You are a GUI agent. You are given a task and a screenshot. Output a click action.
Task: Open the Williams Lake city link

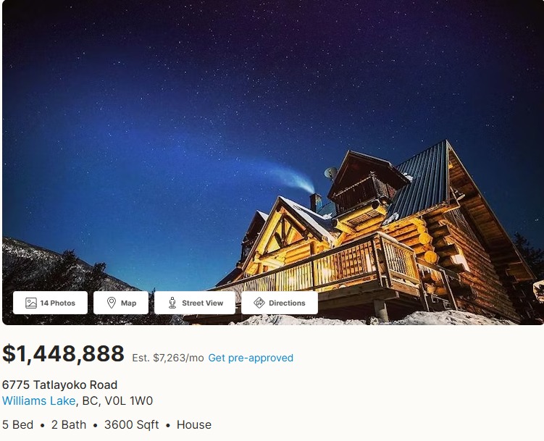point(39,400)
